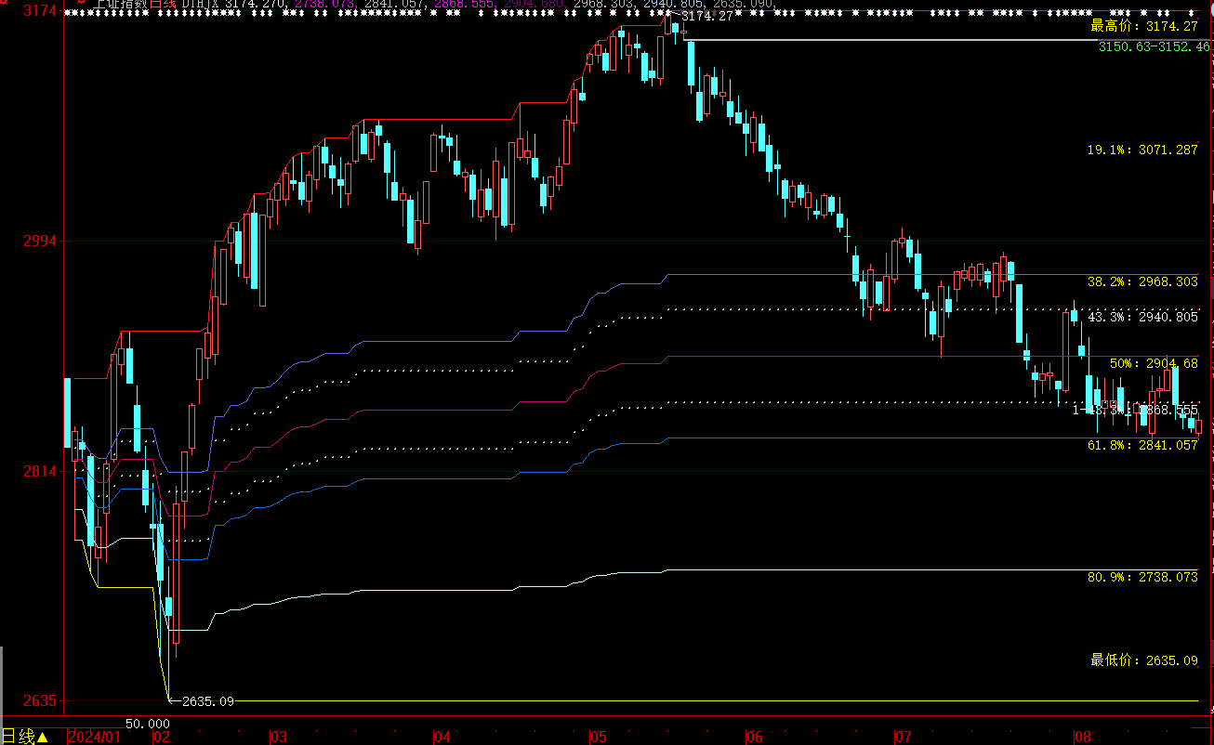Click the 最高价: 3174.27 label
1214x745 pixels.
point(1144,26)
